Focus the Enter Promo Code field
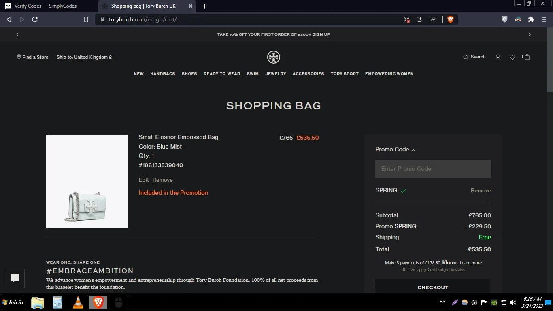This screenshot has width=553, height=311. coord(433,169)
